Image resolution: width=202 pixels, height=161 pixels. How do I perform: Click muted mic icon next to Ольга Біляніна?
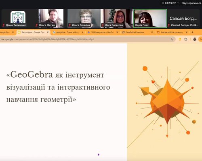pyautogui.click(x=69, y=25)
